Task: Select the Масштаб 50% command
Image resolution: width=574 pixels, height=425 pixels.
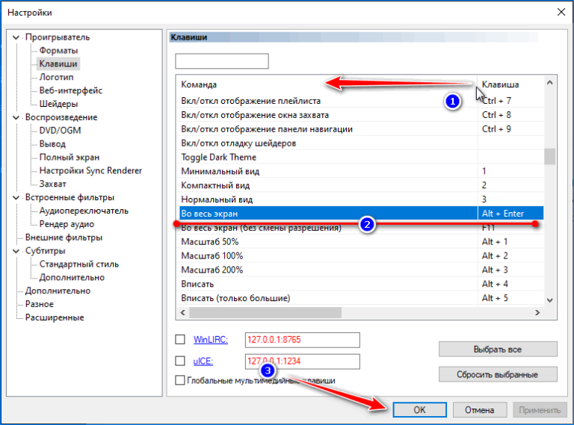Action: coord(361,242)
